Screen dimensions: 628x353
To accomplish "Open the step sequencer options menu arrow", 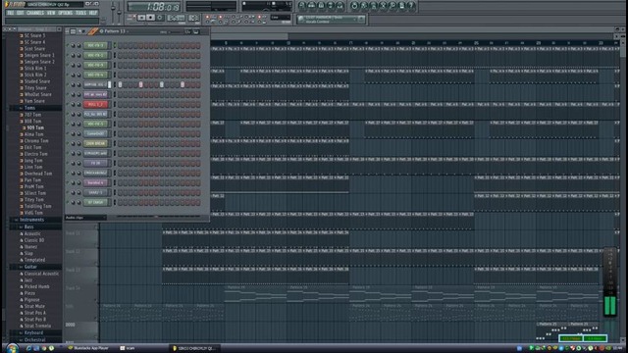I will tap(68, 31).
